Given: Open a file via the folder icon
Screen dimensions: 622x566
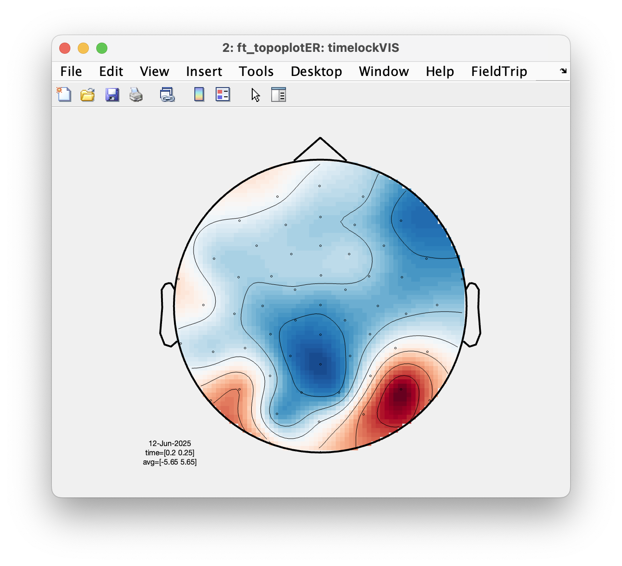Looking at the screenshot, I should (87, 94).
